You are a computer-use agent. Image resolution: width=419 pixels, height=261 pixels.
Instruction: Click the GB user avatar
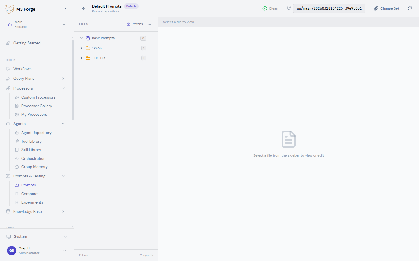[12, 251]
